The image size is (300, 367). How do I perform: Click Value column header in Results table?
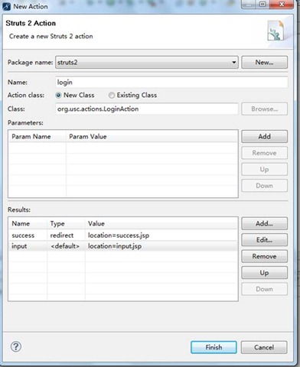point(161,223)
